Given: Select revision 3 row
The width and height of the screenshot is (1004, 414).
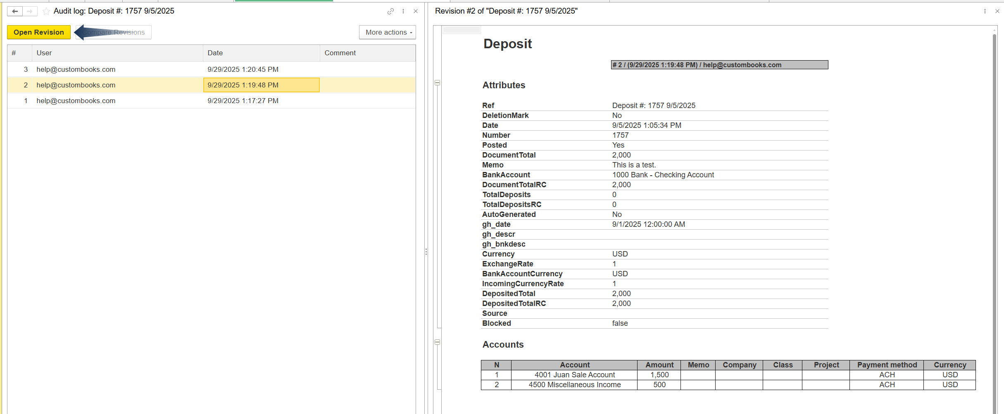Looking at the screenshot, I should point(124,69).
